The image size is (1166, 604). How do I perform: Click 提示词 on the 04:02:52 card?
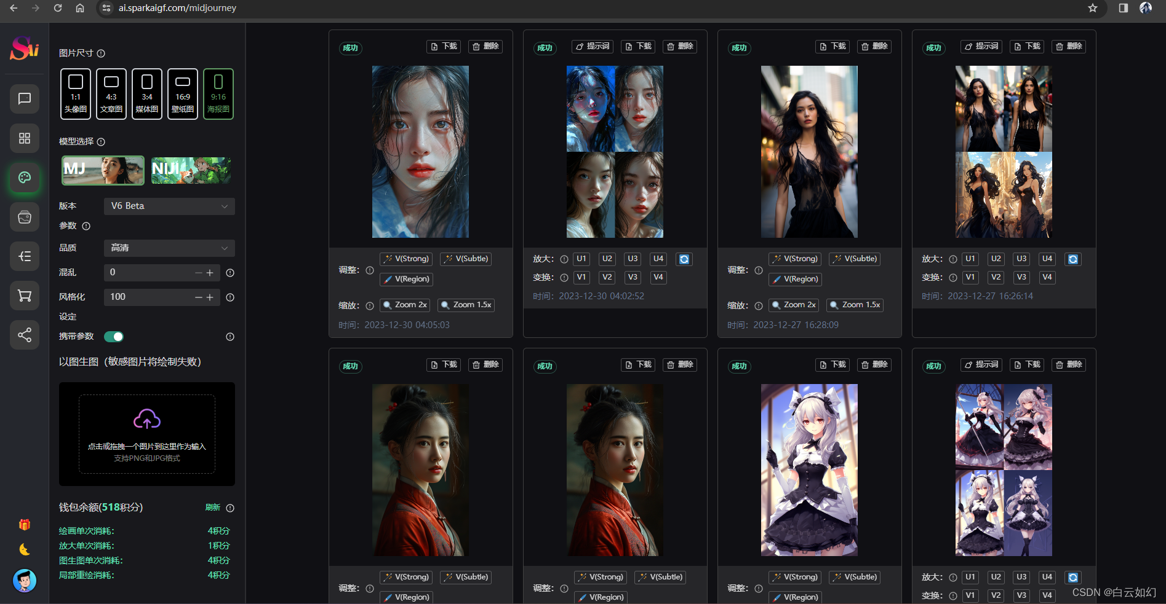[x=593, y=47]
